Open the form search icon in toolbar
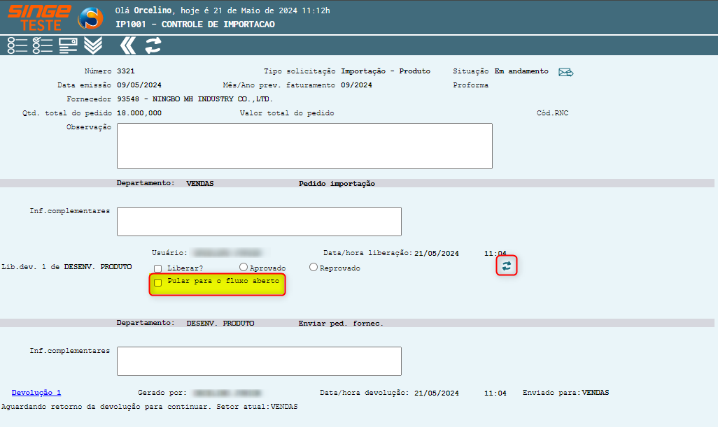Image resolution: width=718 pixels, height=427 pixels. 68,45
